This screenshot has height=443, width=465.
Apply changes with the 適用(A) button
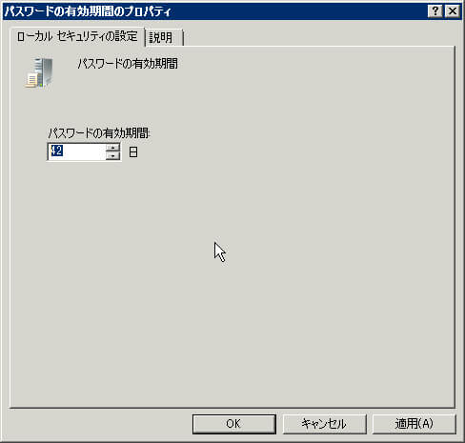point(414,424)
